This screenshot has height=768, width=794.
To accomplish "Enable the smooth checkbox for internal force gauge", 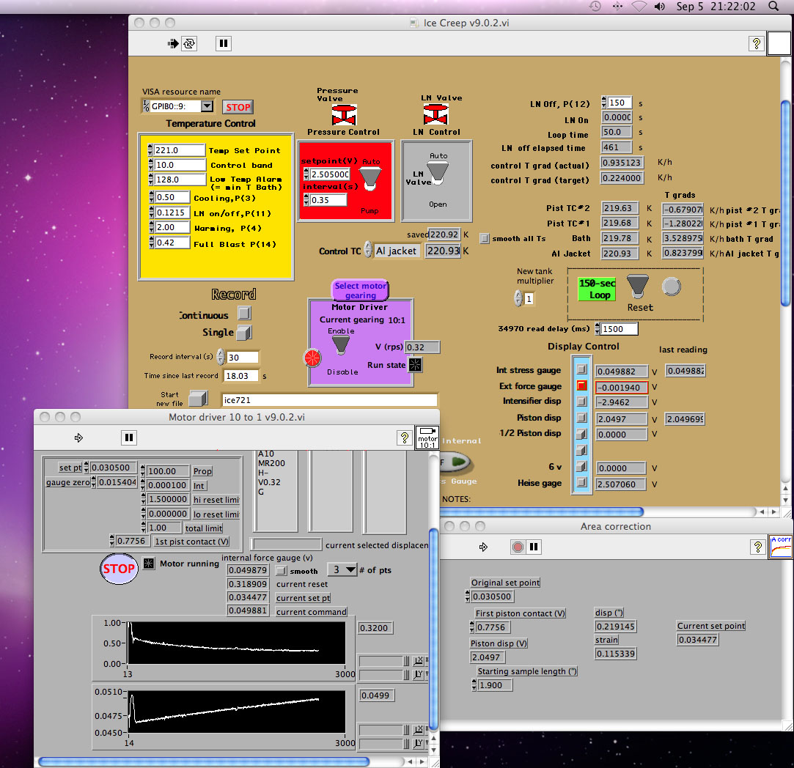I will (281, 571).
